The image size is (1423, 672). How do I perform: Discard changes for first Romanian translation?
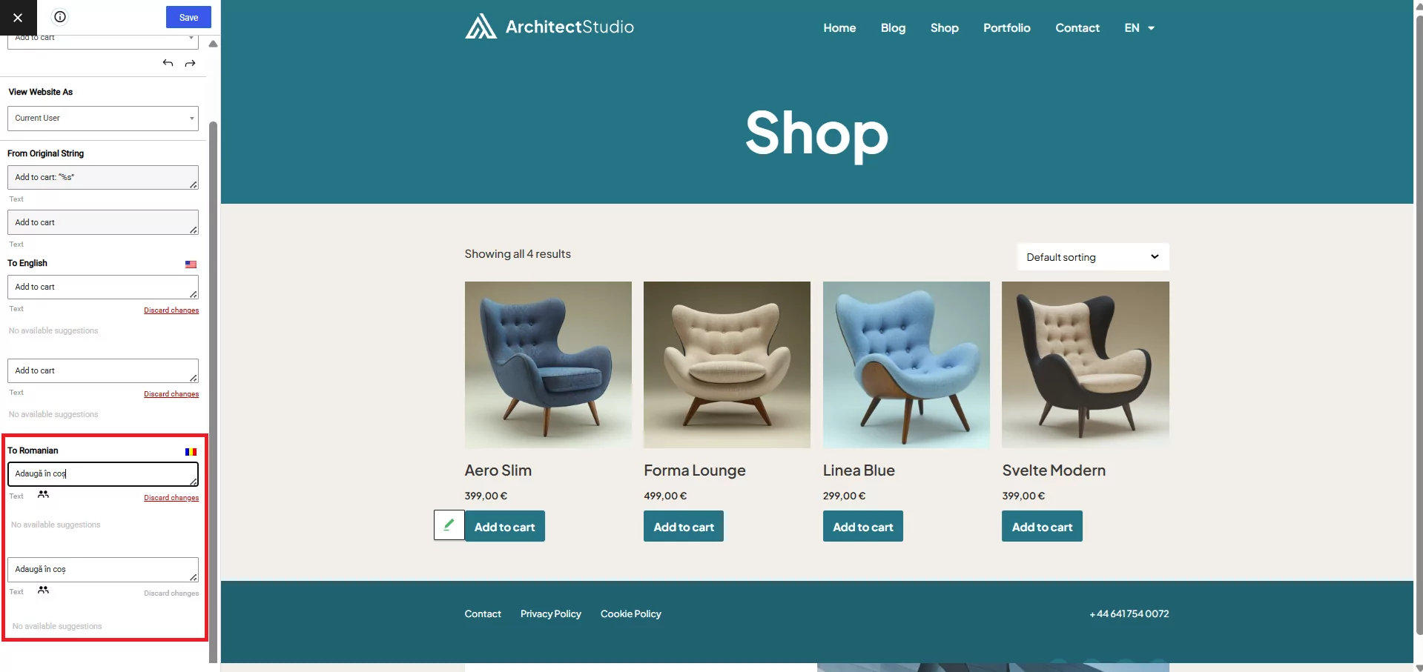(x=171, y=498)
